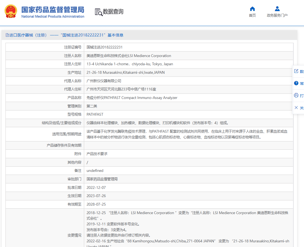Click the 型号规格 row label
Viewport: 304px width, 247px height.
(75, 114)
